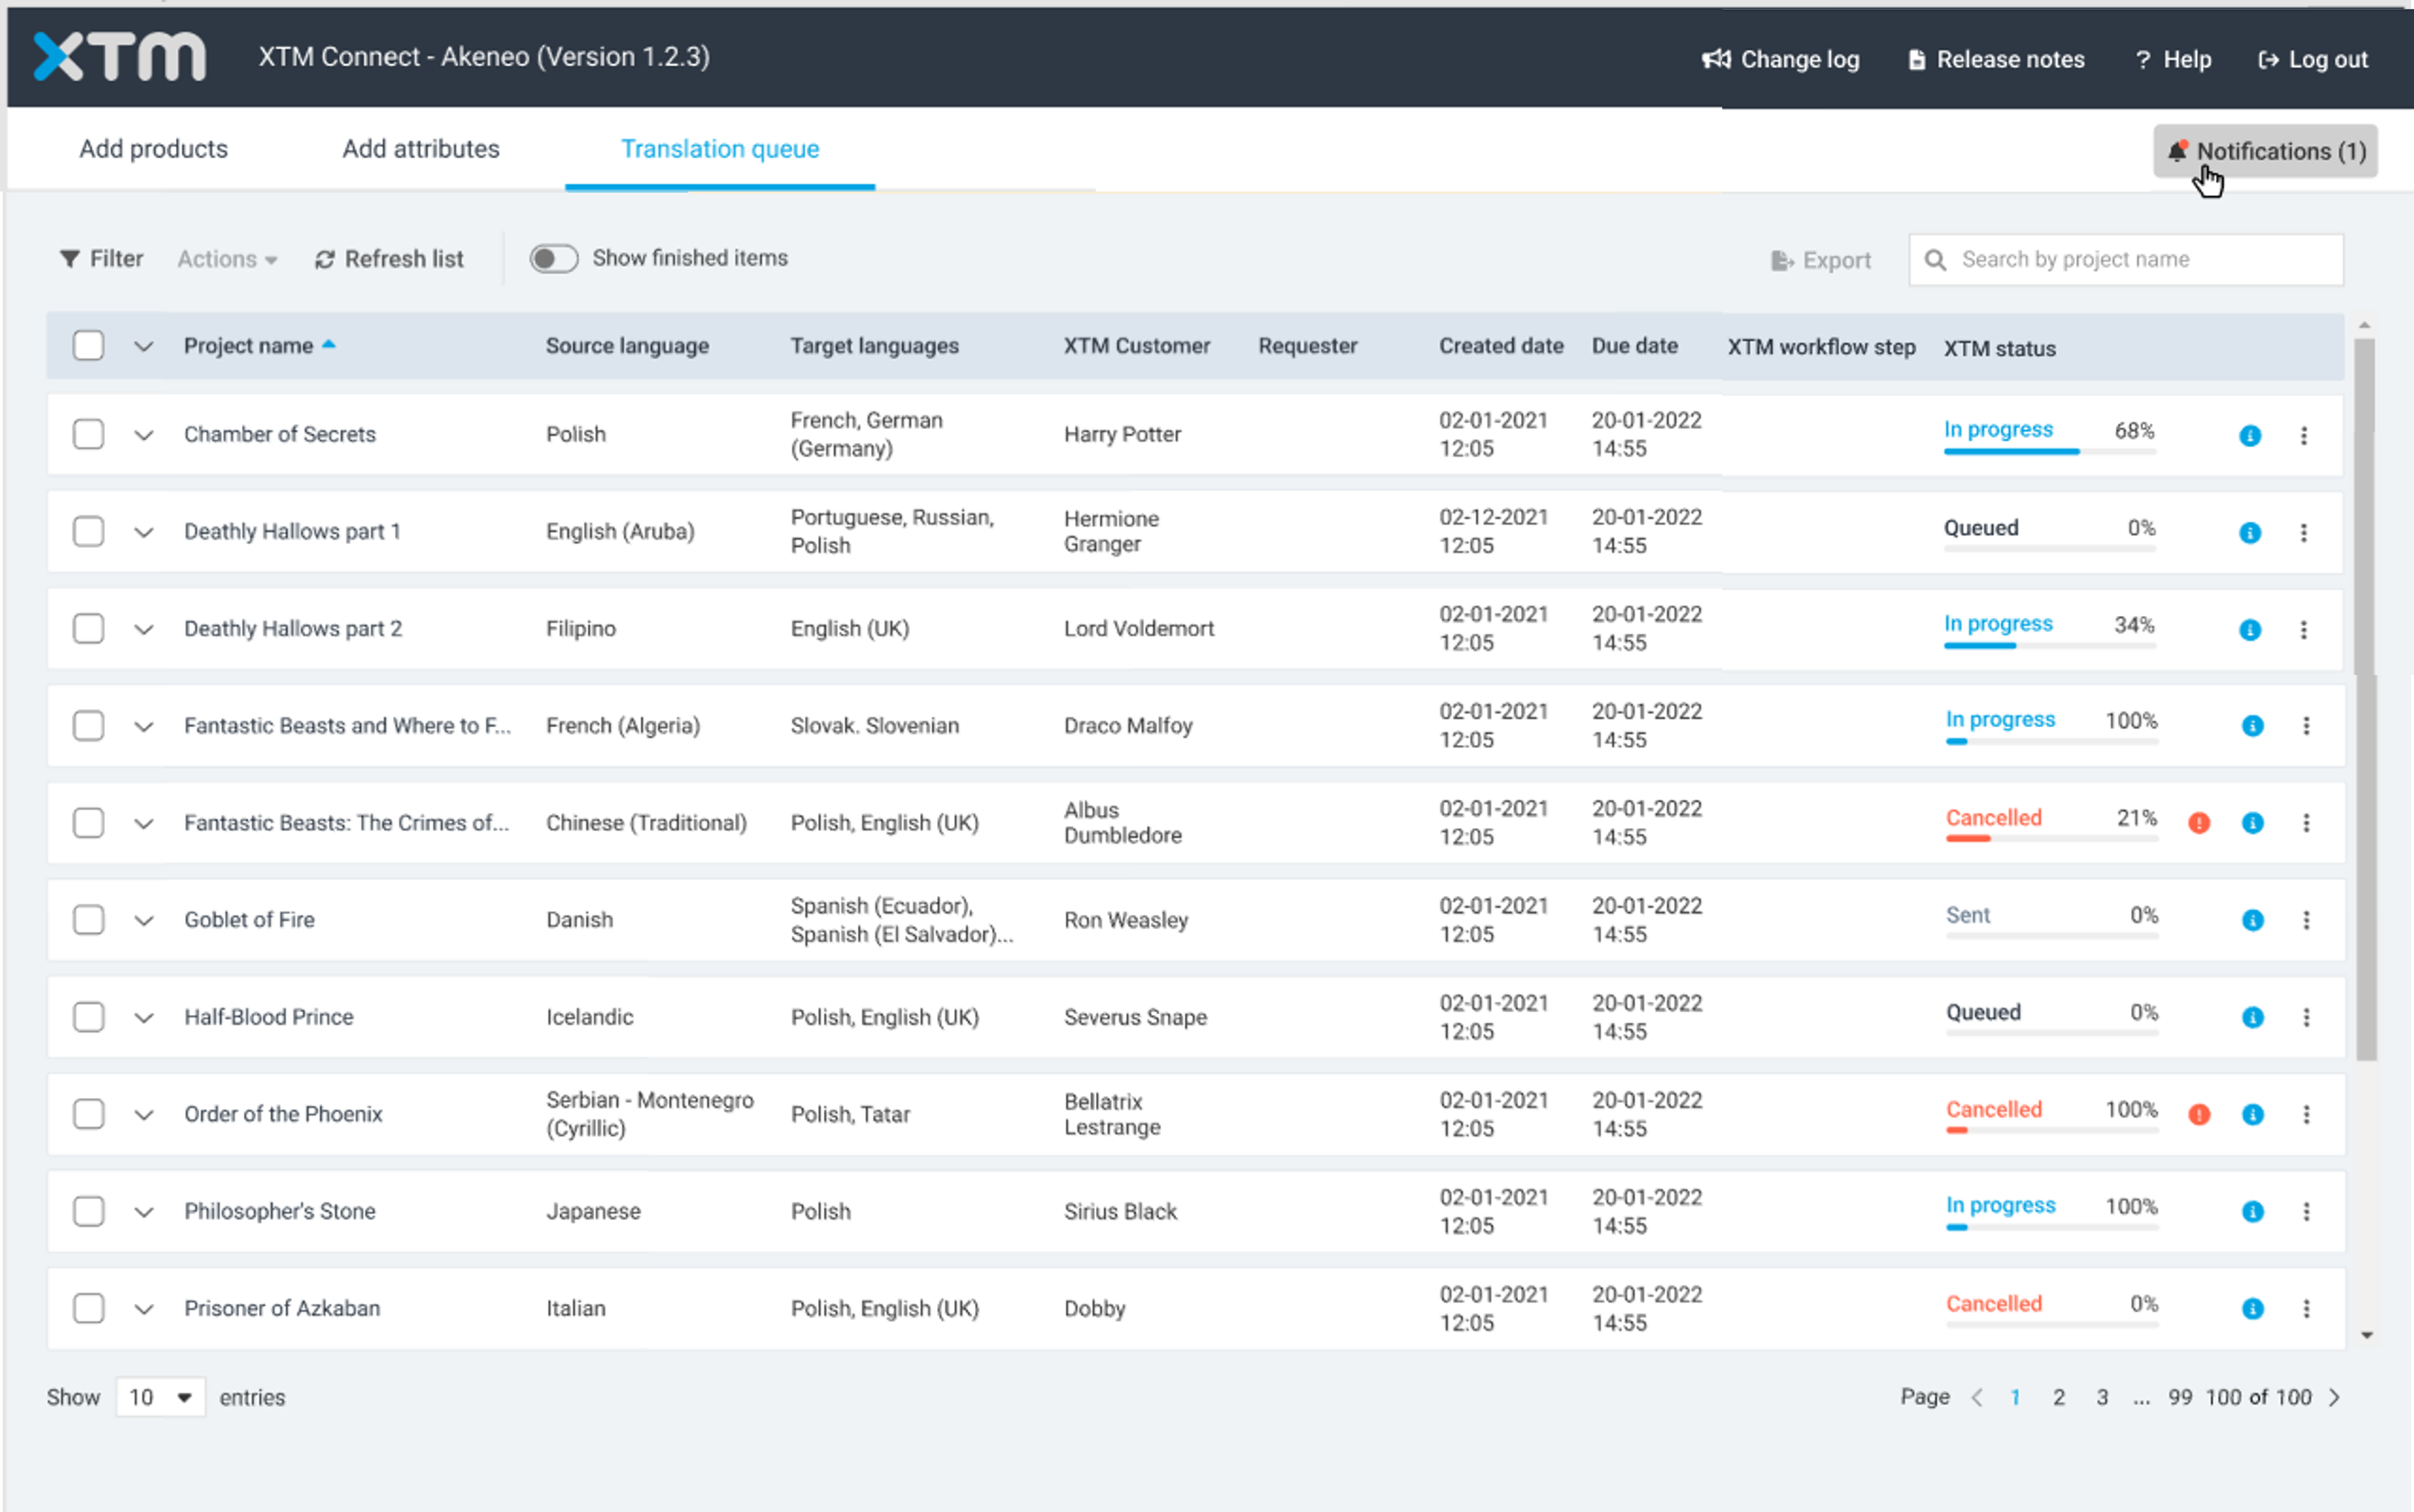The height and width of the screenshot is (1512, 2414).
Task: Select Prisoner of Azkaban checkbox
Action: pyautogui.click(x=88, y=1308)
